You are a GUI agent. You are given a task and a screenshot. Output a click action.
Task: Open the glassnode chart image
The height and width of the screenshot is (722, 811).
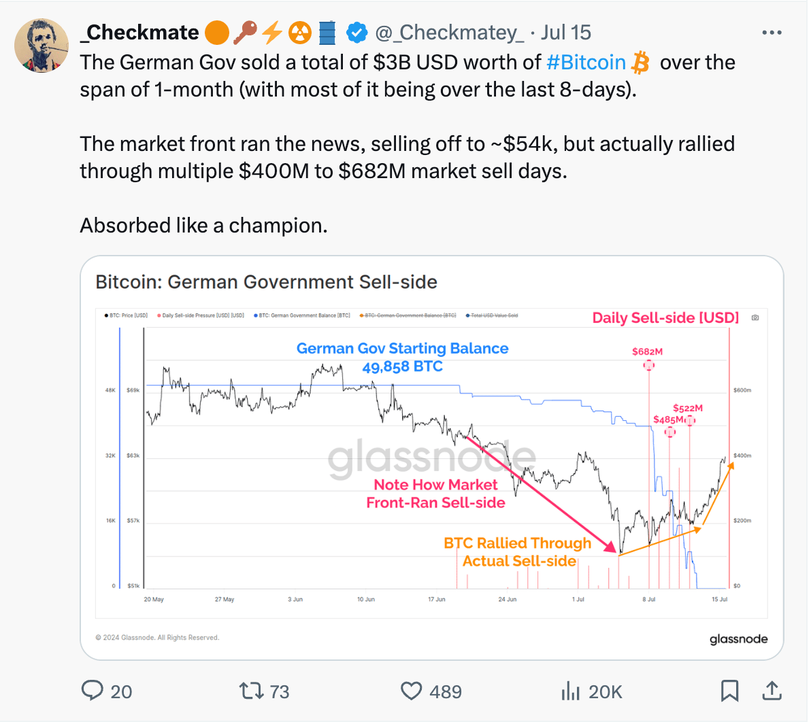tap(432, 458)
